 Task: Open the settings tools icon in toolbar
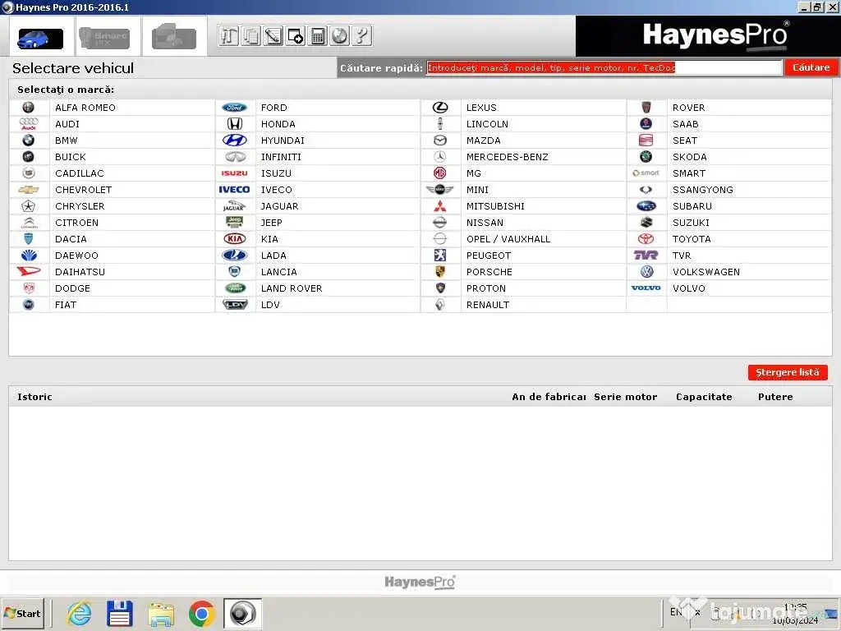pos(229,36)
